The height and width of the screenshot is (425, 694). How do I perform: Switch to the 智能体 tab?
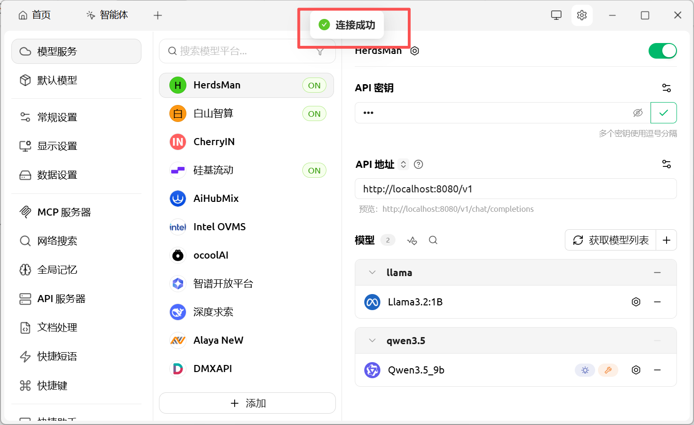(107, 15)
